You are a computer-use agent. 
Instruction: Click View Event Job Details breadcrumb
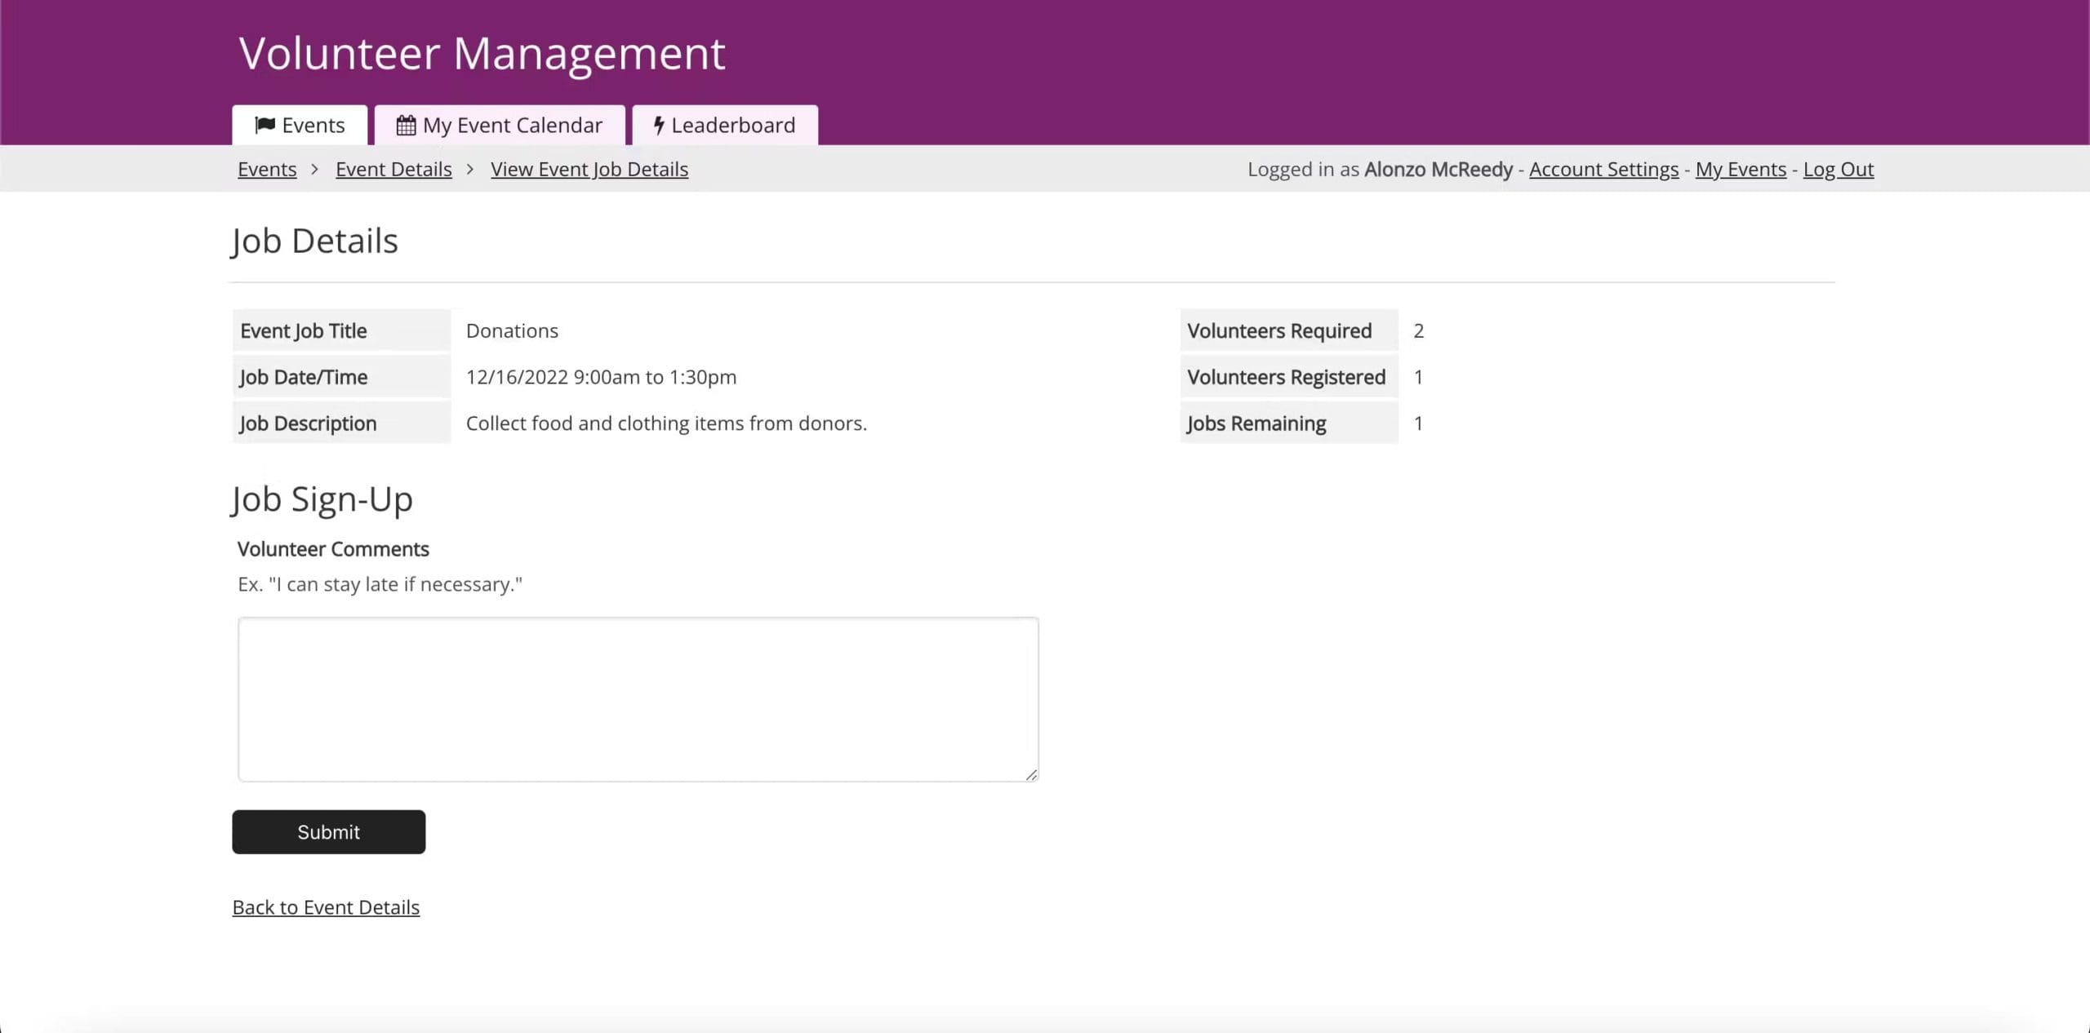point(589,170)
